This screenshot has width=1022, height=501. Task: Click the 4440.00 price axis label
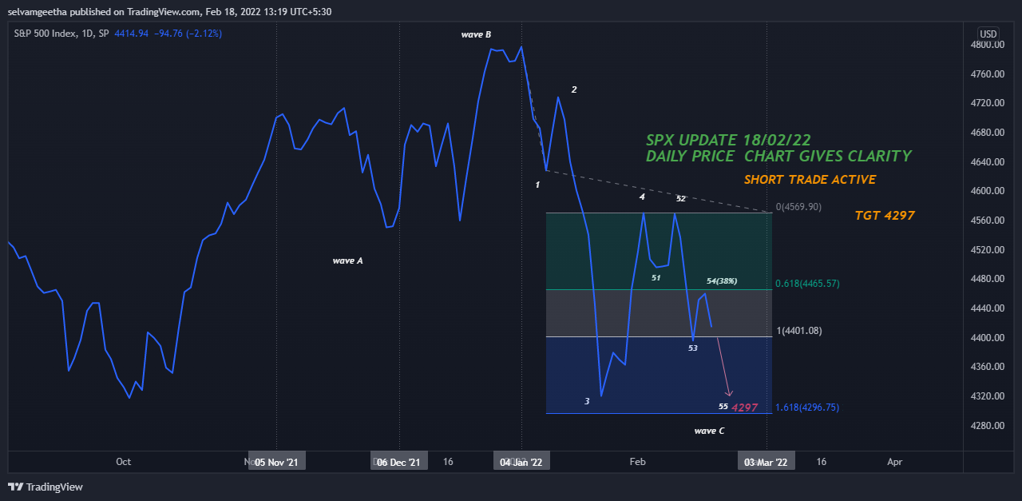tap(986, 308)
